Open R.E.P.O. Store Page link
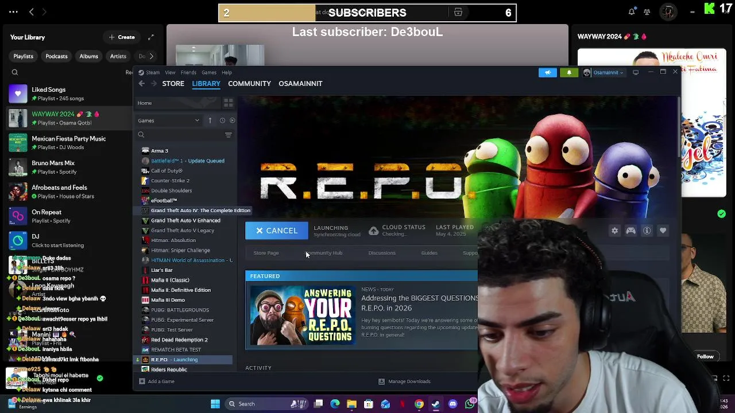This screenshot has height=413, width=735. click(x=266, y=253)
